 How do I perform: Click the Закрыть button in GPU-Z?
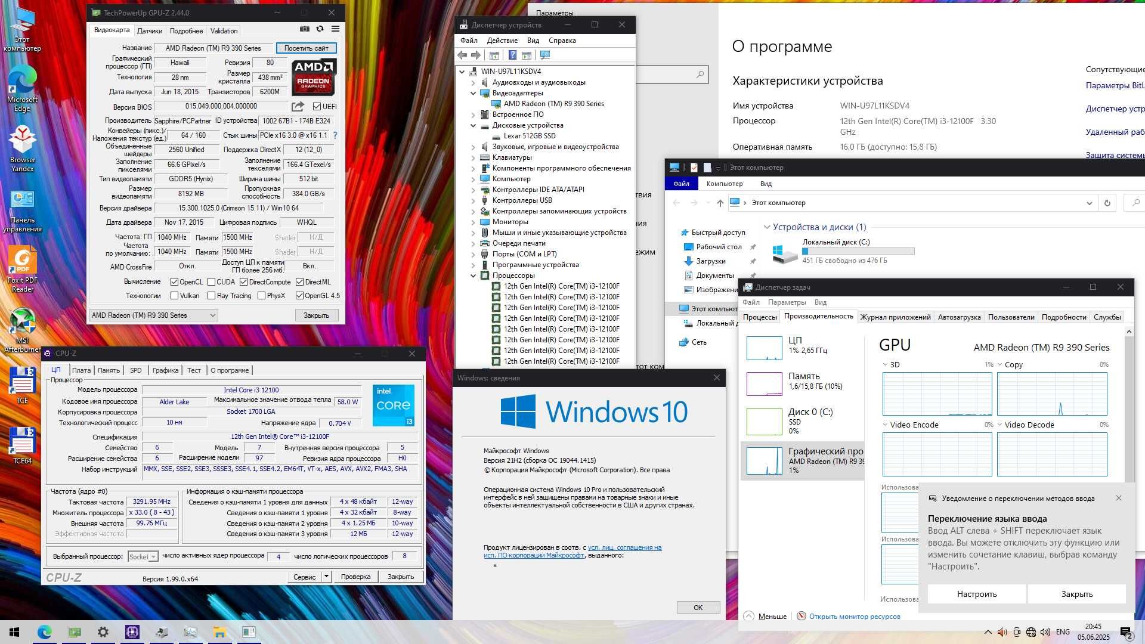click(317, 315)
